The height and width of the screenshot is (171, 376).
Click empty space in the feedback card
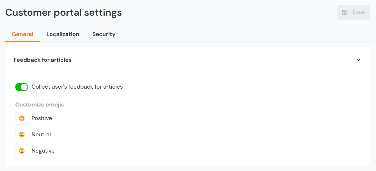click(217, 127)
